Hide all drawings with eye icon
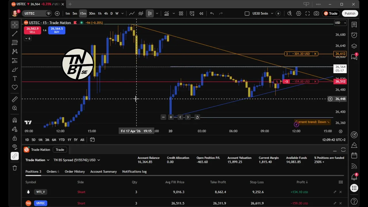 click(x=15, y=147)
